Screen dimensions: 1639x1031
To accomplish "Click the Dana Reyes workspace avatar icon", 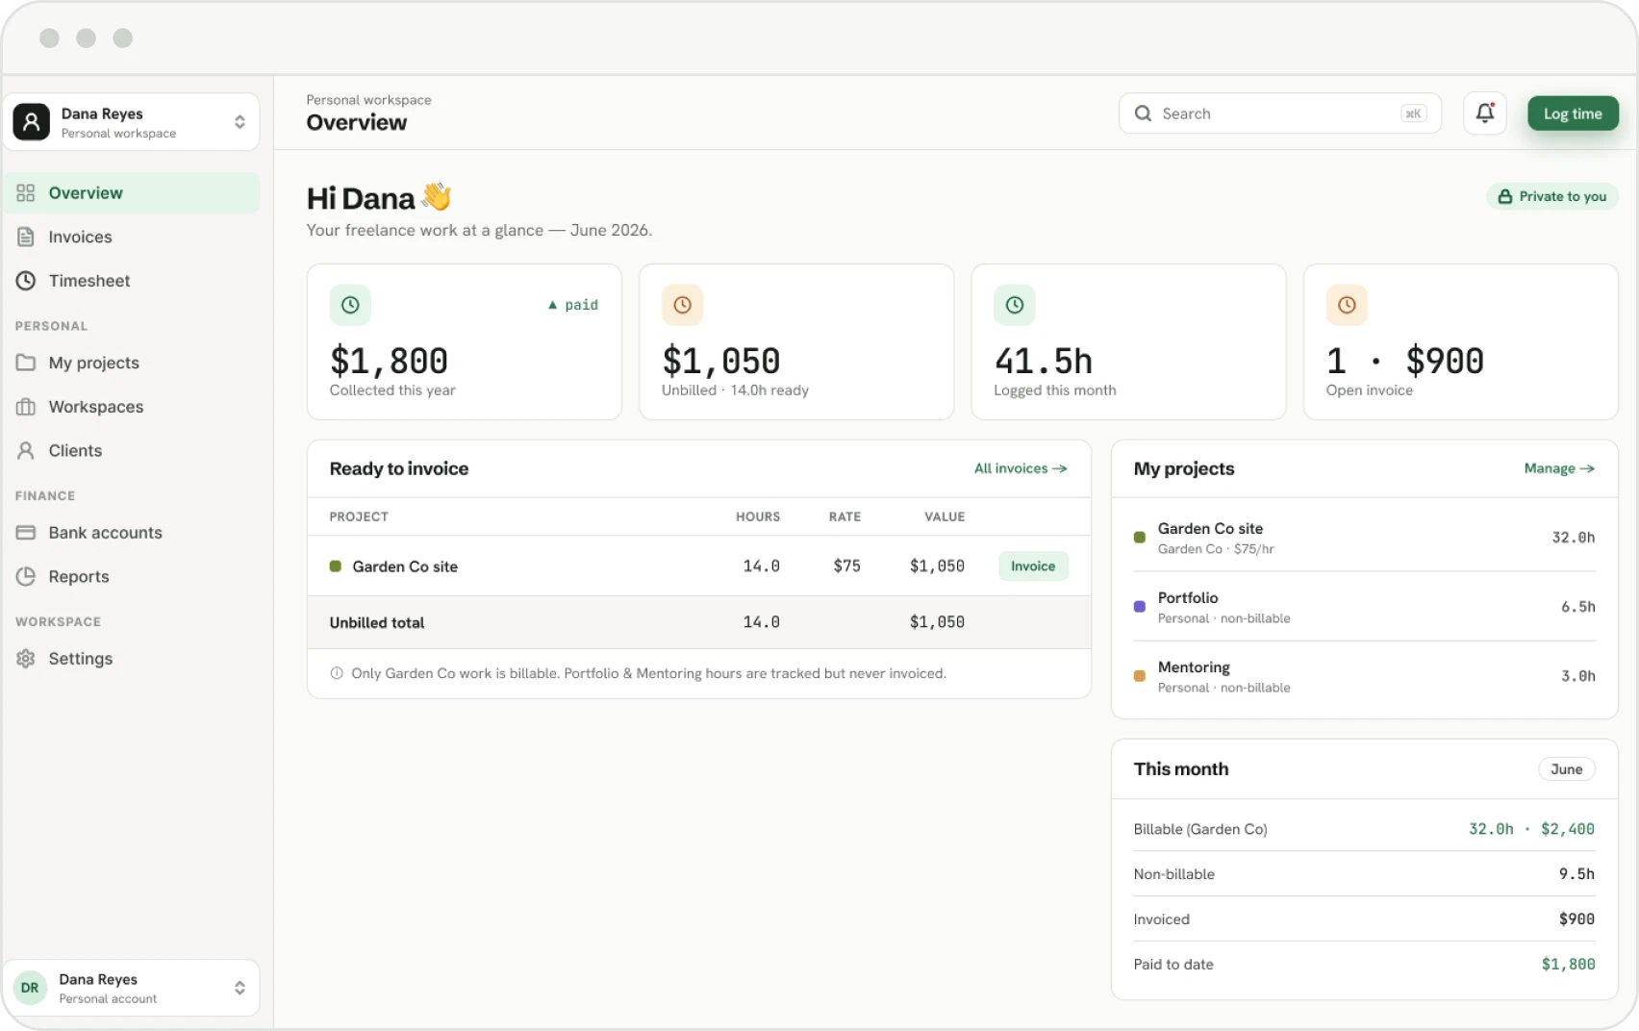I will 32,122.
